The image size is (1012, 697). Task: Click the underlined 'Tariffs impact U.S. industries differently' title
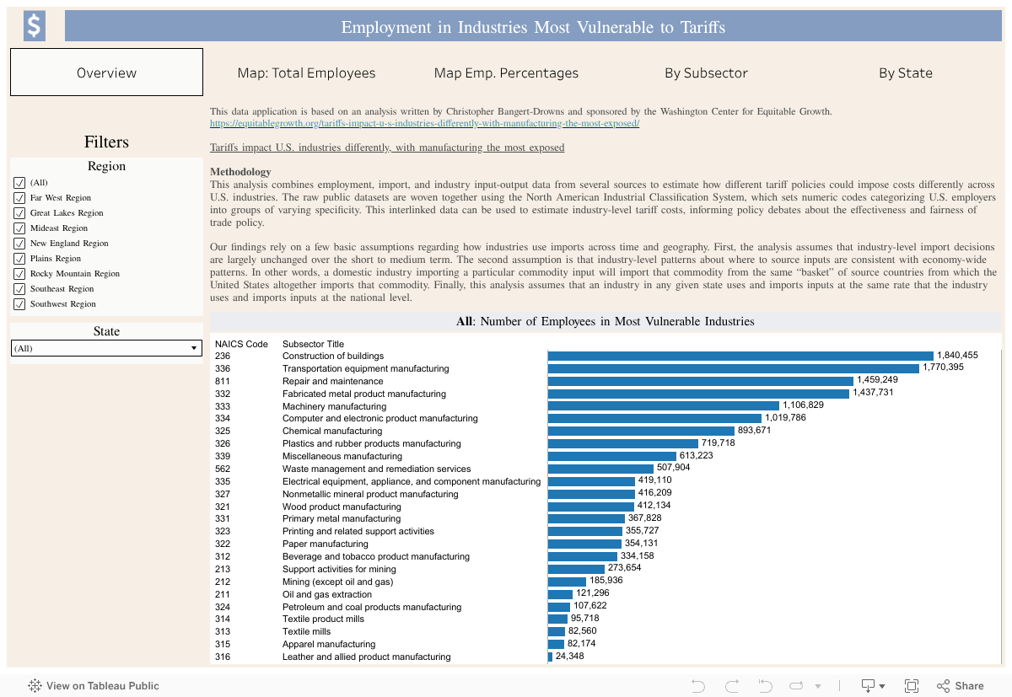(387, 147)
